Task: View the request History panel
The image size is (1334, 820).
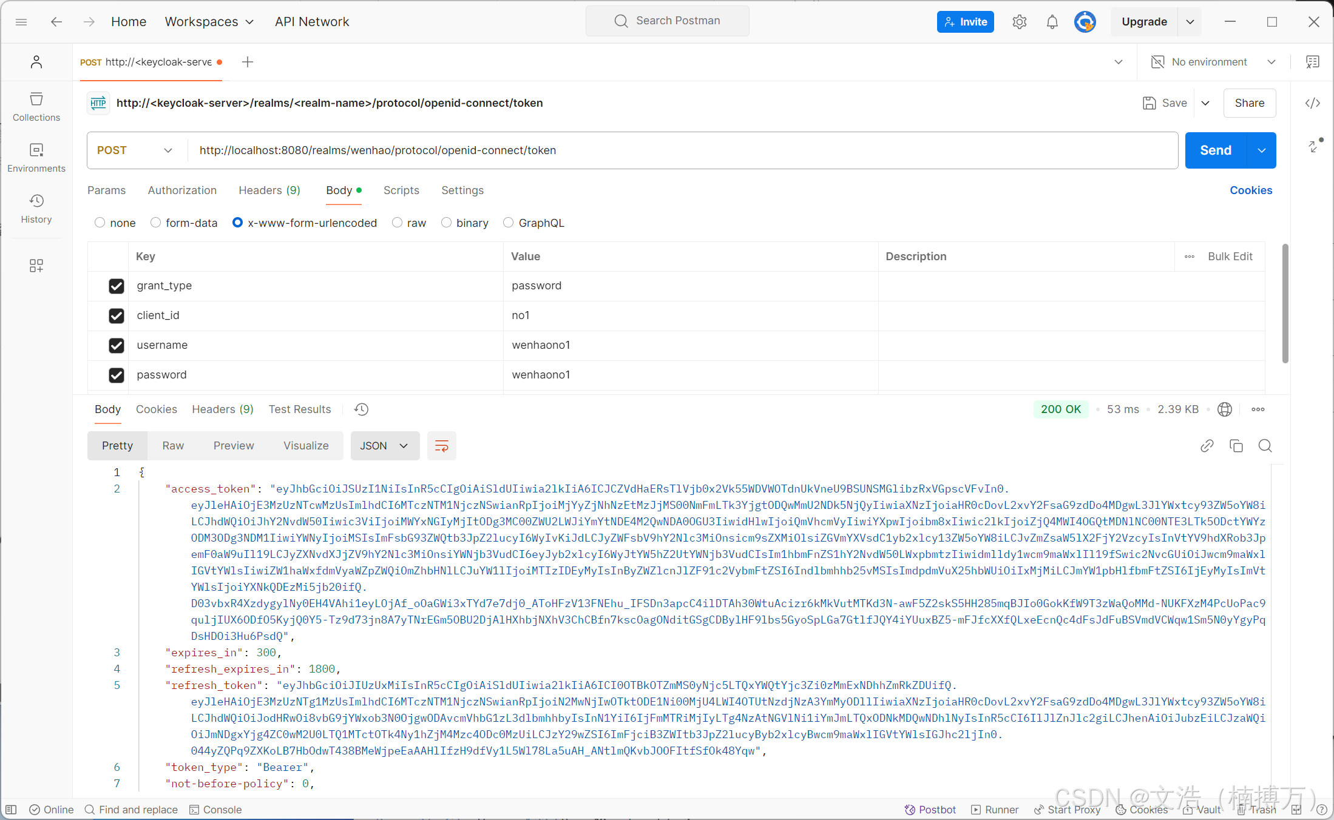Action: click(36, 208)
